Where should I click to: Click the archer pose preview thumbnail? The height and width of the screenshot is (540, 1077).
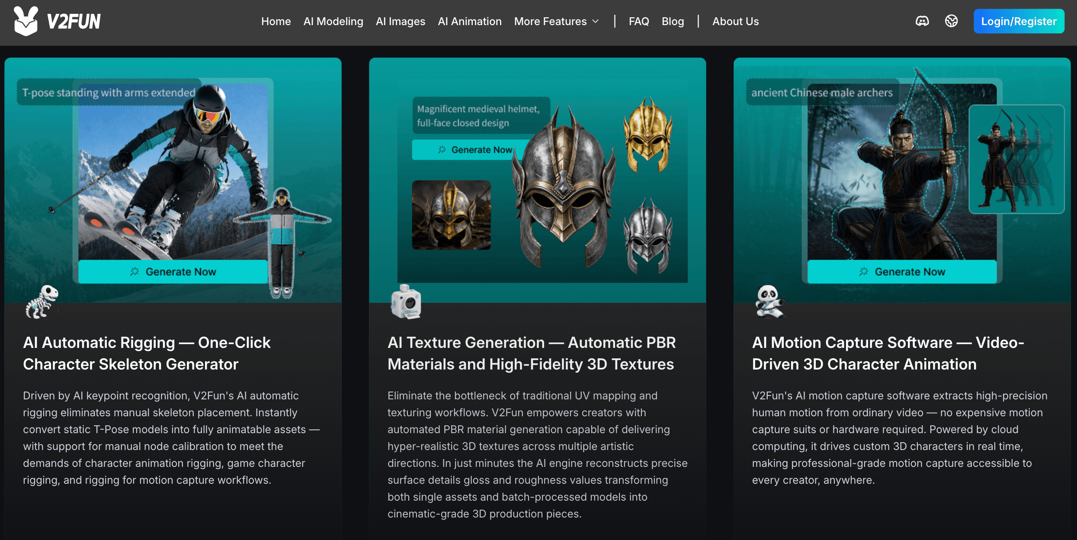1016,159
